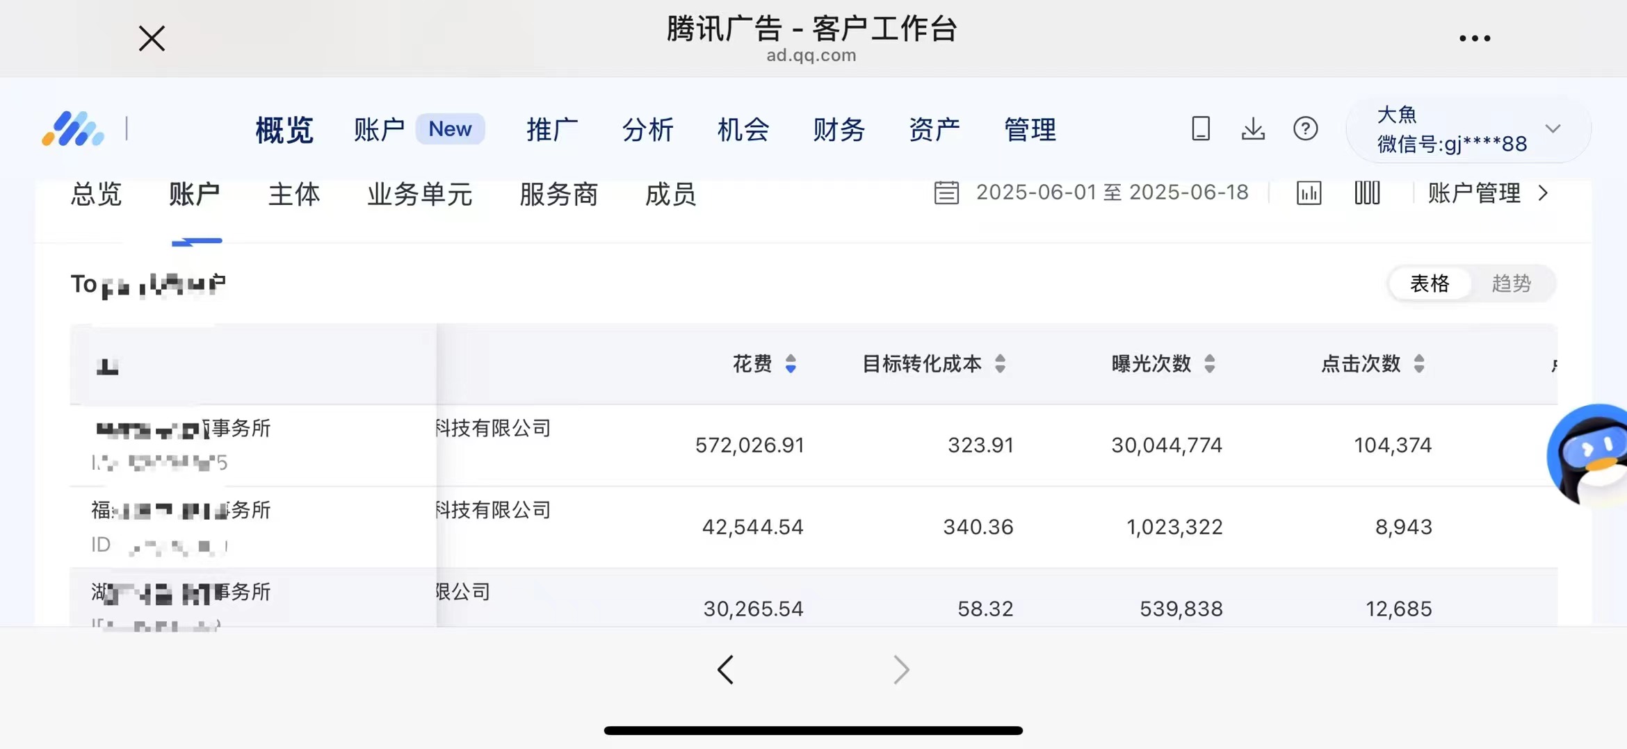Sort the table by 曝光次数
This screenshot has height=749, width=1627.
point(1210,363)
